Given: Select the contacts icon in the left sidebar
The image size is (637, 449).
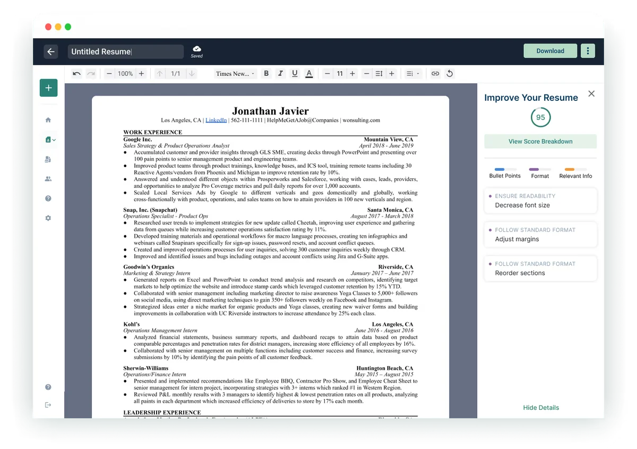Looking at the screenshot, I should pyautogui.click(x=48, y=178).
